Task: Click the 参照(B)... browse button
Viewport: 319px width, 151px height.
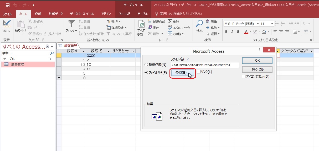Action: (x=183, y=72)
